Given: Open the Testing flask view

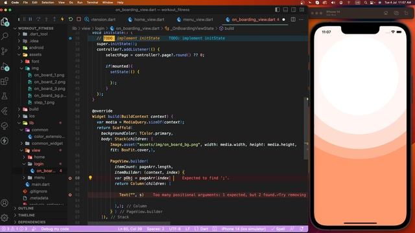Looking at the screenshot, I should (x=5, y=96).
